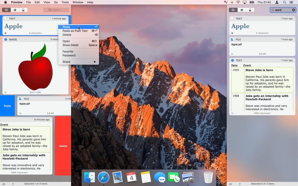Click the user account icon in menu bar
Image resolution: width=298 pixels, height=186 pixels.
[277, 2]
